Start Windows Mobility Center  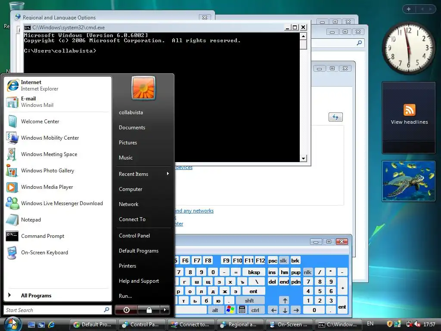(58, 138)
